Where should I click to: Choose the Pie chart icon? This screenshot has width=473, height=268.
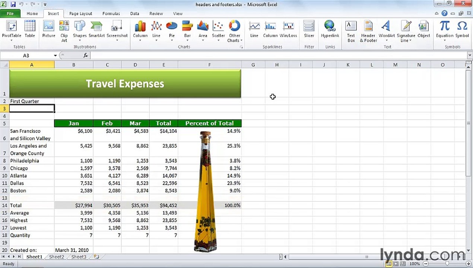pos(172,30)
